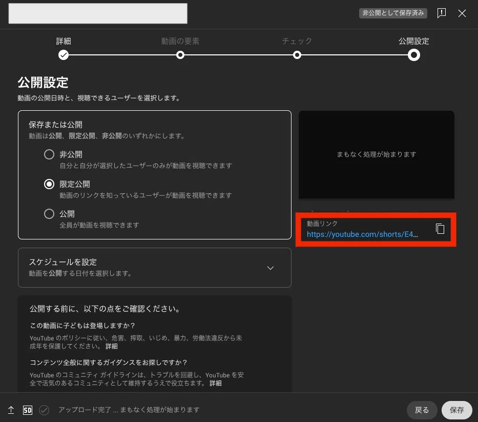Close the upload dialog with X
The image size is (478, 422).
point(462,13)
